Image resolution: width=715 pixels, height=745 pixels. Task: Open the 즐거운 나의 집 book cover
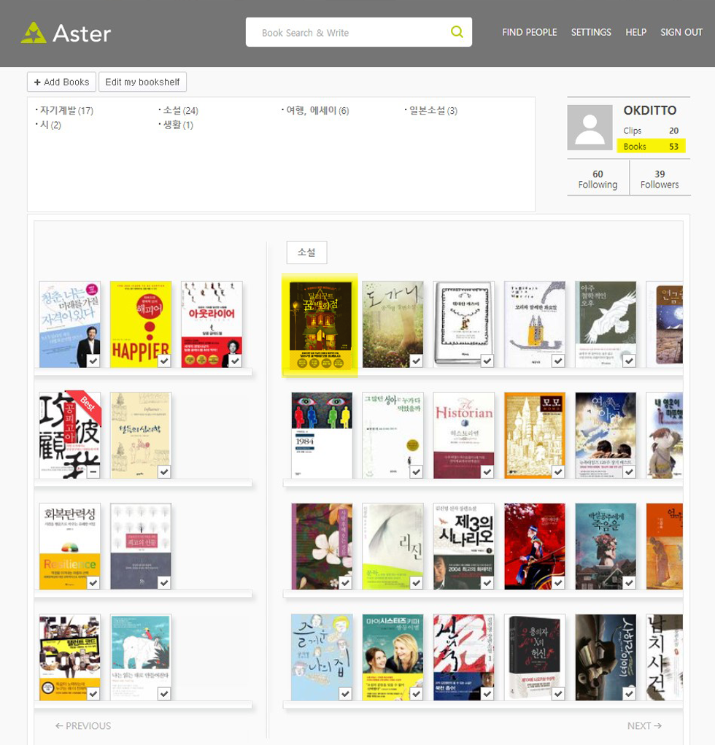(x=322, y=657)
